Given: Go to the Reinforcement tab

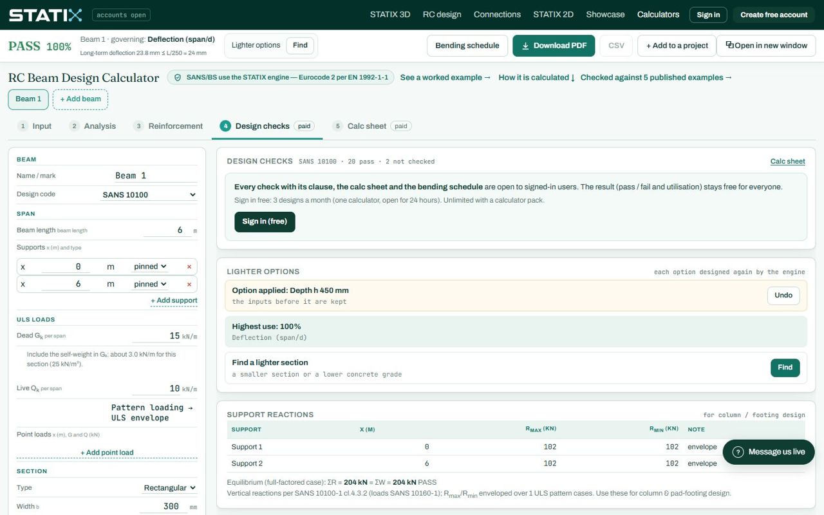Looking at the screenshot, I should click(168, 126).
